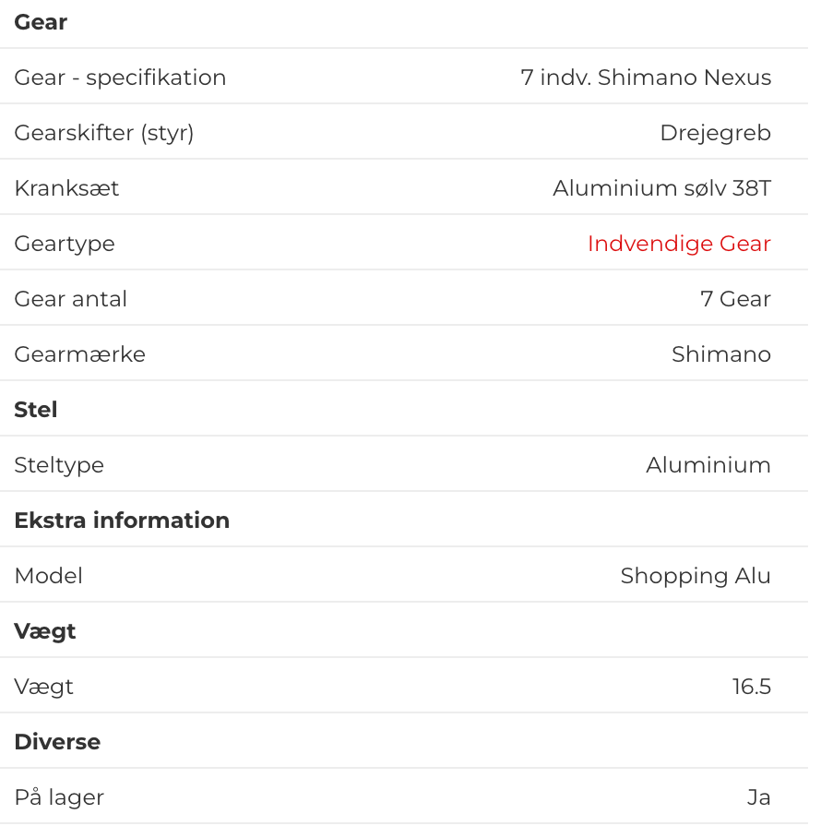Click the Gearskifter (styr) label

coord(104,133)
